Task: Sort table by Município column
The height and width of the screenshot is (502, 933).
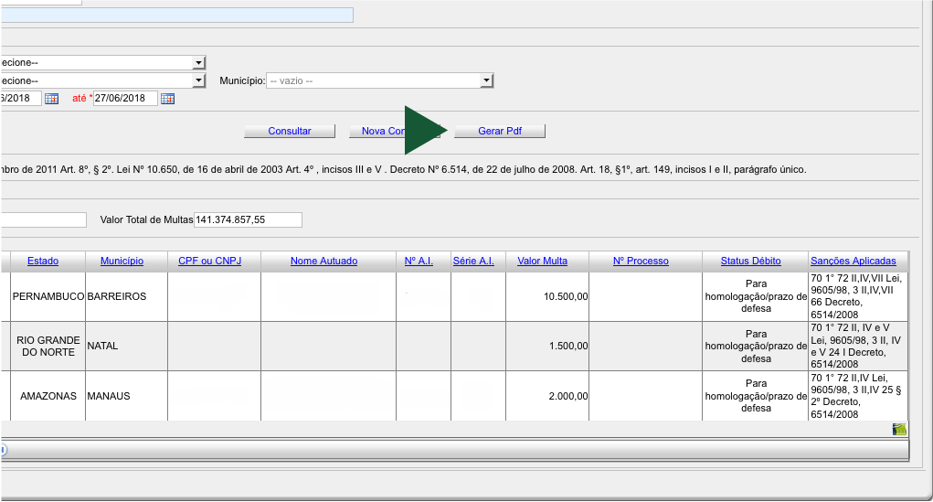Action: 122,262
